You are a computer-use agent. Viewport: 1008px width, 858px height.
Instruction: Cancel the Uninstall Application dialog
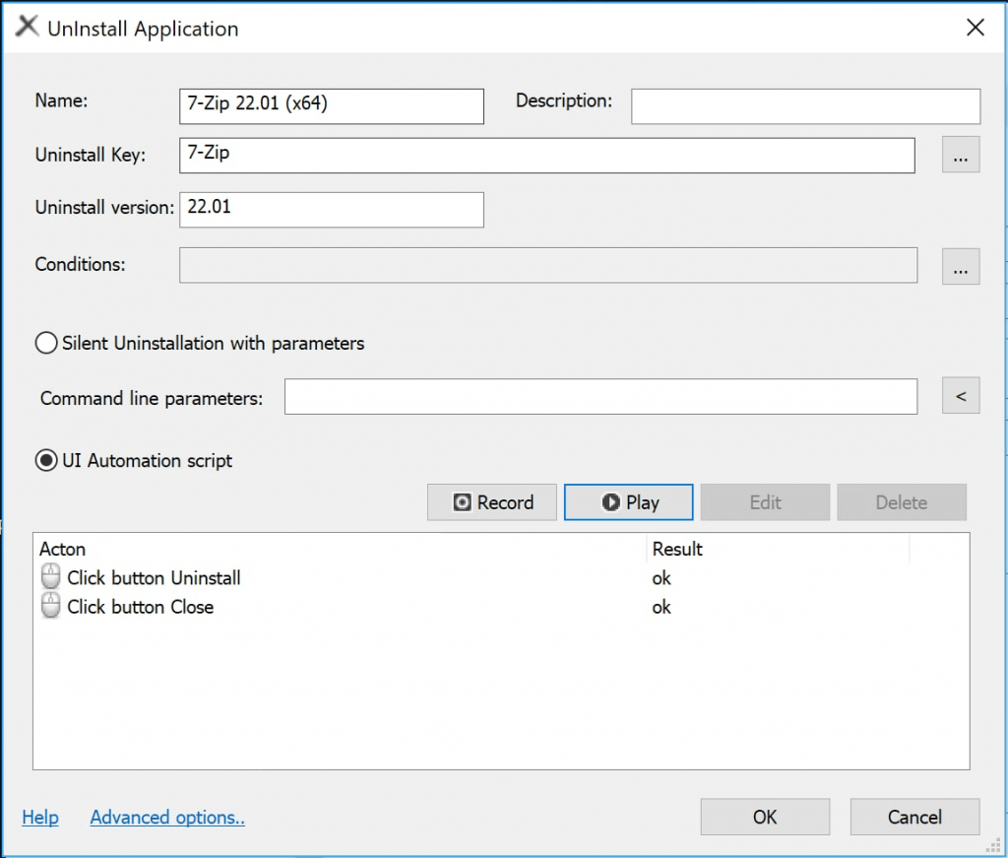(x=914, y=817)
